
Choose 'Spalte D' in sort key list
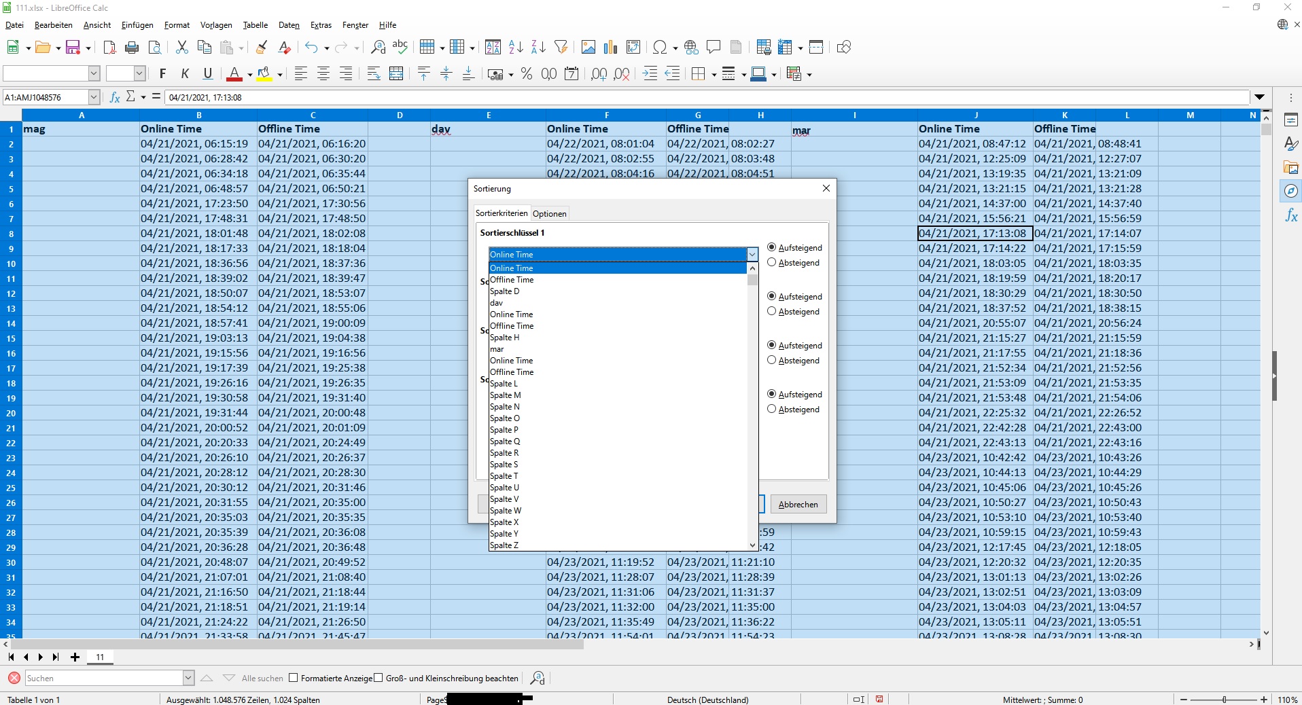[505, 291]
